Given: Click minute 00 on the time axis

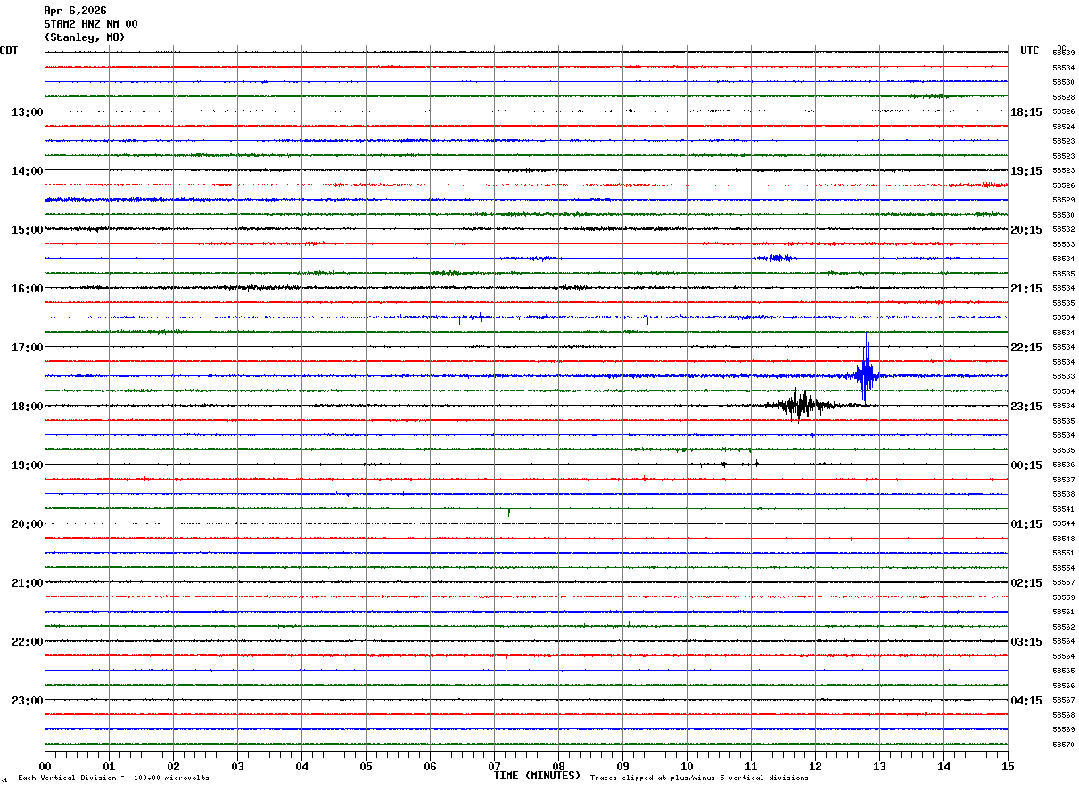Looking at the screenshot, I should tap(45, 766).
